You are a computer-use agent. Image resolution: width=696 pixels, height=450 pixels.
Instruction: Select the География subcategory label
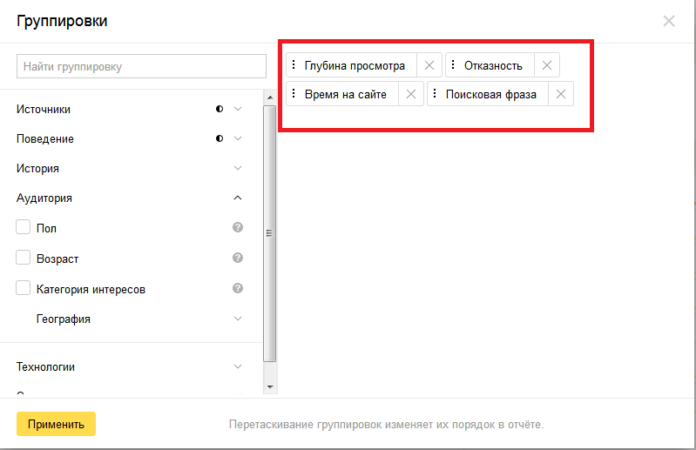pyautogui.click(x=64, y=319)
